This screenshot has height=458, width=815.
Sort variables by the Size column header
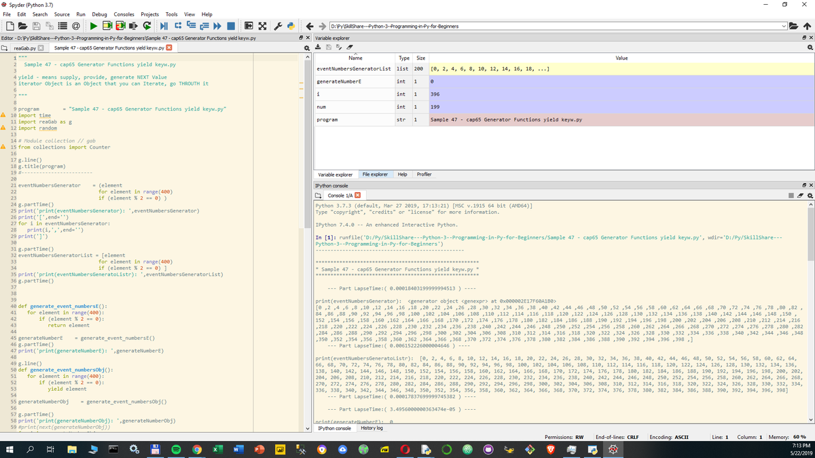[x=420, y=58]
